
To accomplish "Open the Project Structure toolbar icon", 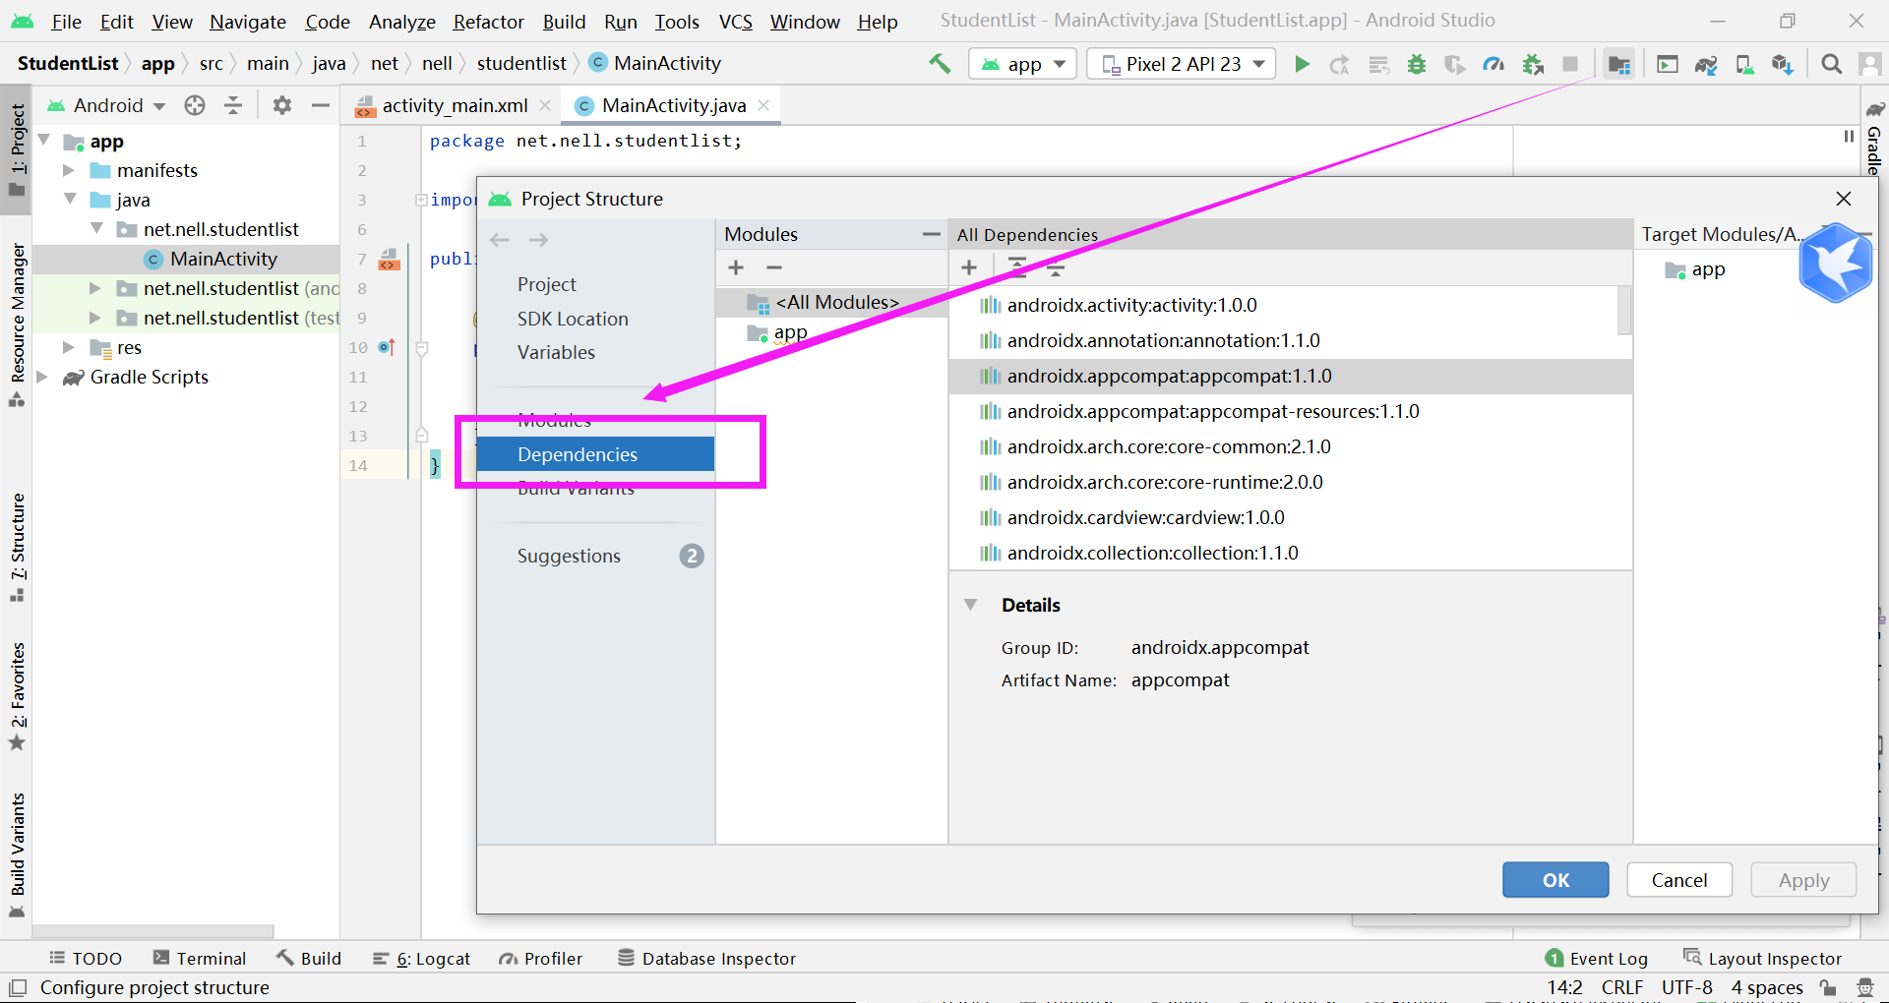I will (1619, 64).
